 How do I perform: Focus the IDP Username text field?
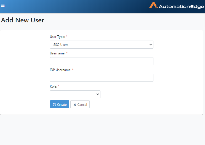(102, 78)
